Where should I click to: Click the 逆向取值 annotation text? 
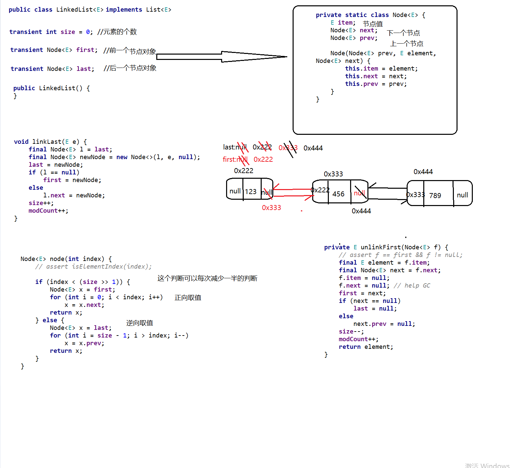[x=140, y=323]
